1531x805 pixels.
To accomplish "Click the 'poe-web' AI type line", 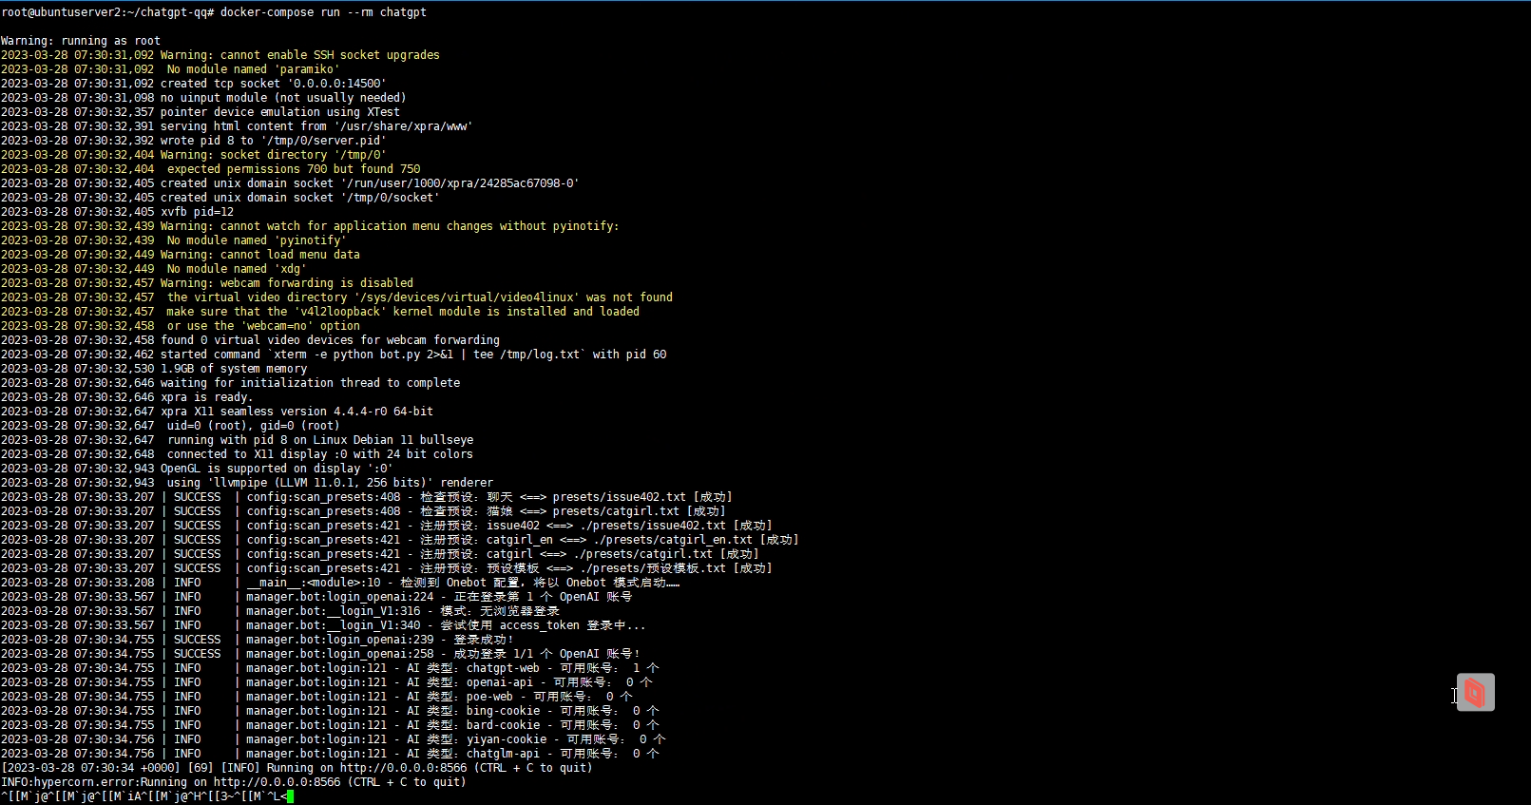I will click(316, 697).
